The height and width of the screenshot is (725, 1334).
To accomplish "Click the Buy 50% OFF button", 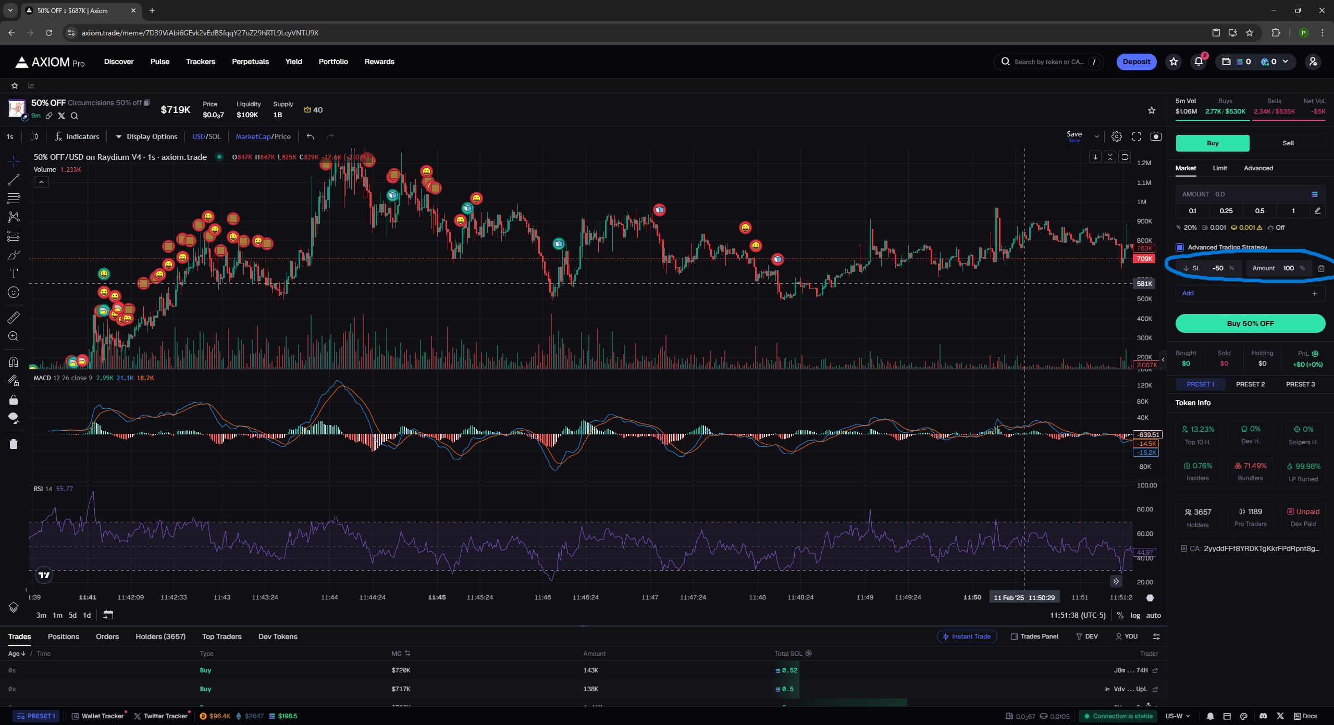I will [x=1250, y=323].
